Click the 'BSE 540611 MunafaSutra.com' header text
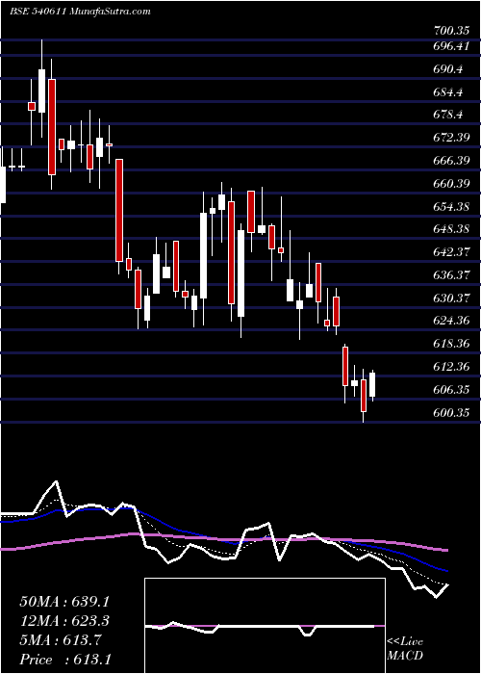Screen dimensions: 481x674 tap(80, 12)
